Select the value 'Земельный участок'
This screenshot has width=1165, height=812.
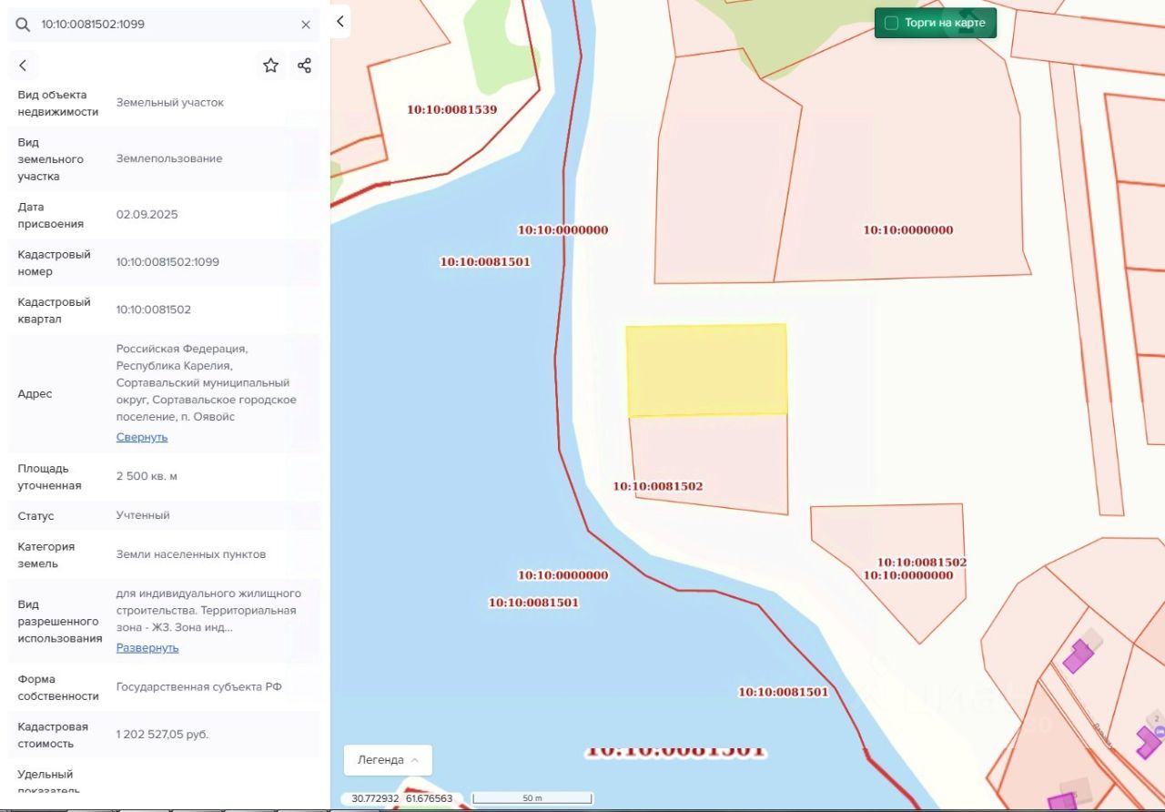tap(170, 103)
